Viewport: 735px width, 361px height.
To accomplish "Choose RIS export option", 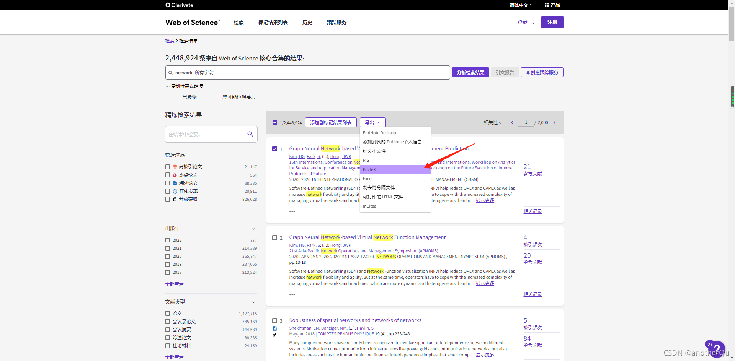I will pos(395,160).
